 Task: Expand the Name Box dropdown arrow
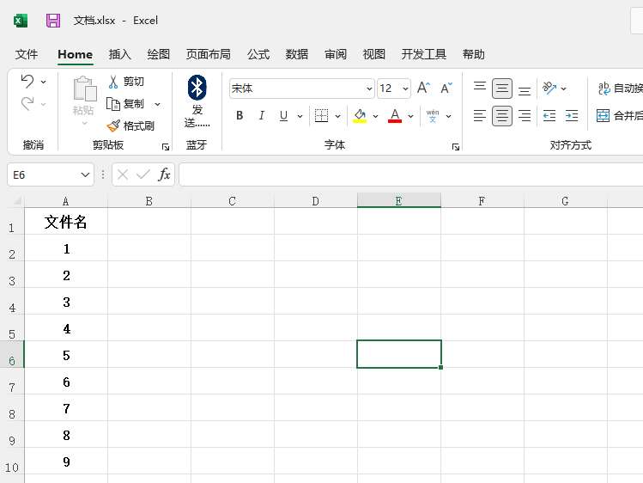coord(85,174)
